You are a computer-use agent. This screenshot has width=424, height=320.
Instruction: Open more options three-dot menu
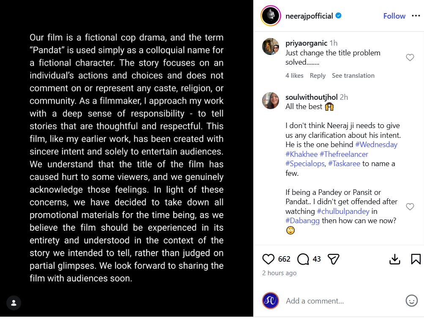[416, 16]
